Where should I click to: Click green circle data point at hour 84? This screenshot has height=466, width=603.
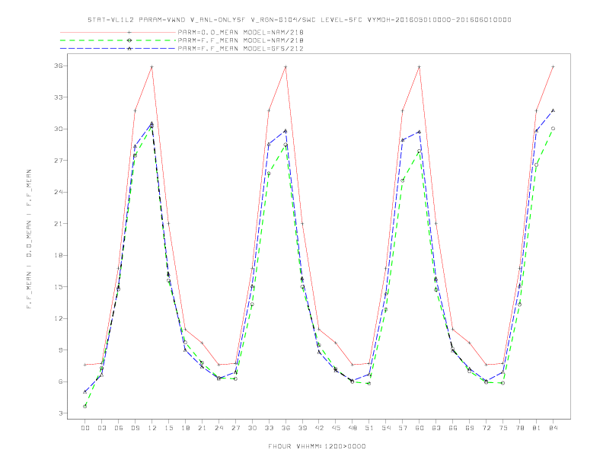point(553,129)
